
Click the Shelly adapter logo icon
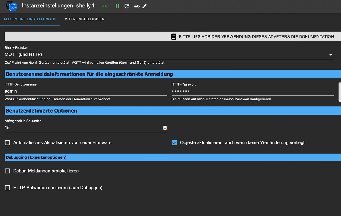tap(11, 6)
